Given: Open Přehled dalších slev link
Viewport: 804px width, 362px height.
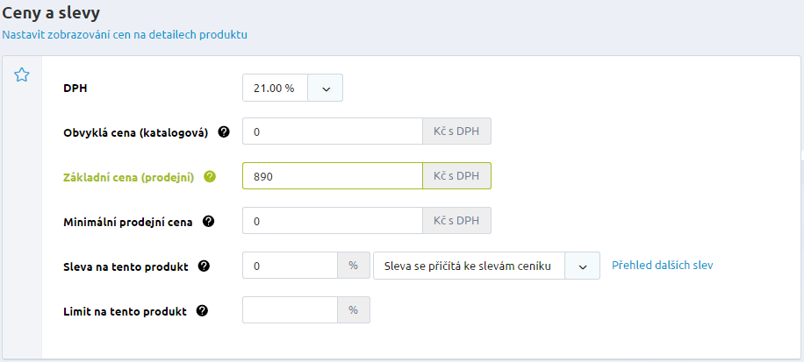Looking at the screenshot, I should [x=662, y=265].
